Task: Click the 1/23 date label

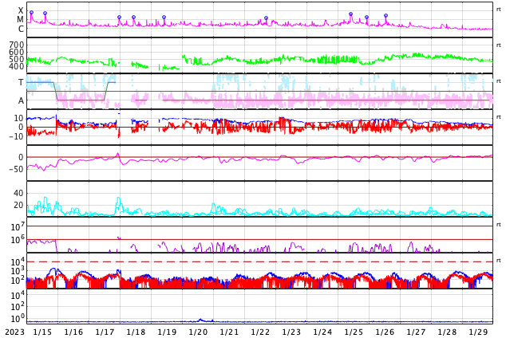Action: tap(291, 332)
